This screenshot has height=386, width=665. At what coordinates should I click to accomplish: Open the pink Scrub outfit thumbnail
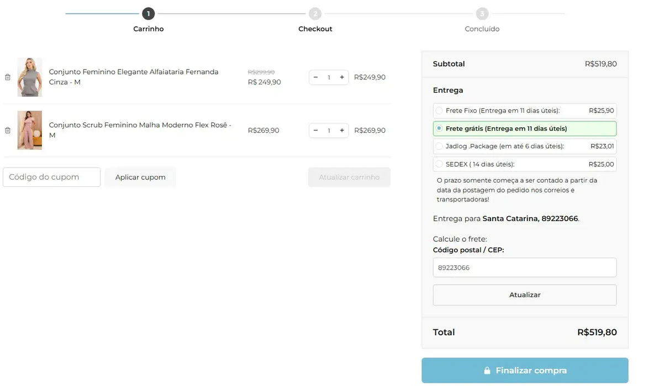pyautogui.click(x=29, y=131)
